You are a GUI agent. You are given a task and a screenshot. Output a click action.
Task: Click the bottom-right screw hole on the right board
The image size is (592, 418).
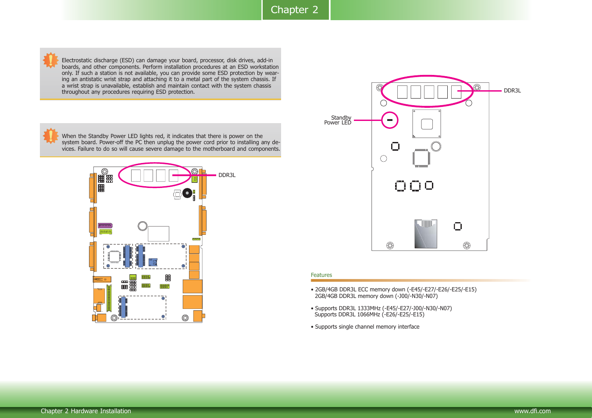[467, 245]
